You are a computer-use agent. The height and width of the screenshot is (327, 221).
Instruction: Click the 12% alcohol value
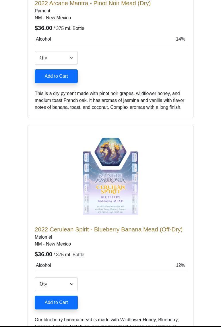180,265
